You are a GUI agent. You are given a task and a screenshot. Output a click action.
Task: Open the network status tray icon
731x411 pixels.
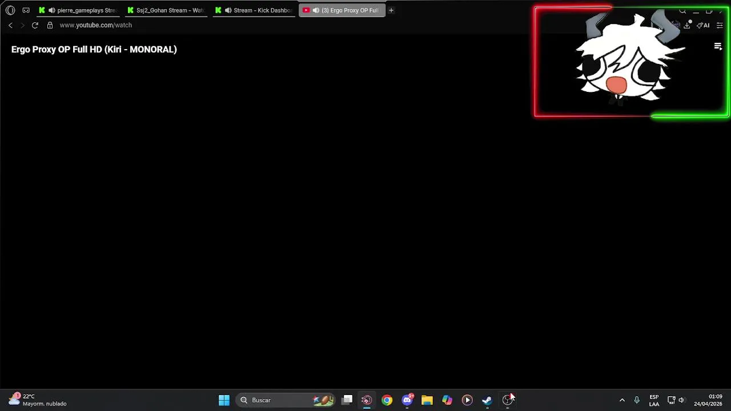[x=672, y=400]
